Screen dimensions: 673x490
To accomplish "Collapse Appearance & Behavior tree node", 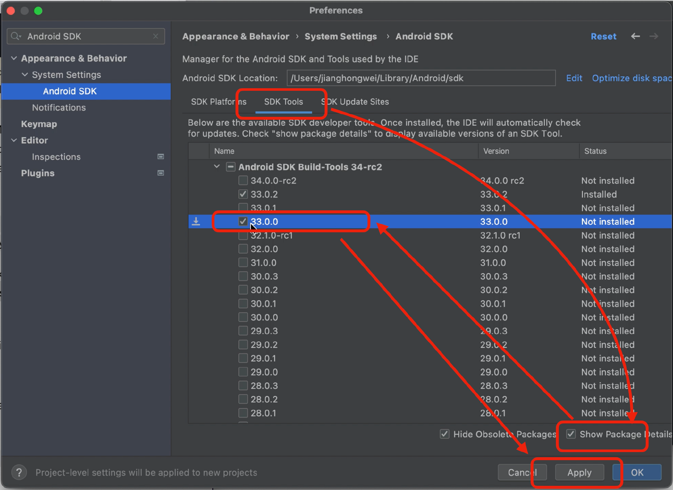I will coord(14,58).
